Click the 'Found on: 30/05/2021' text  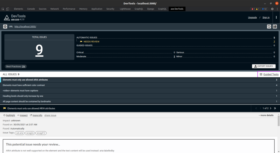click(x=20, y=125)
